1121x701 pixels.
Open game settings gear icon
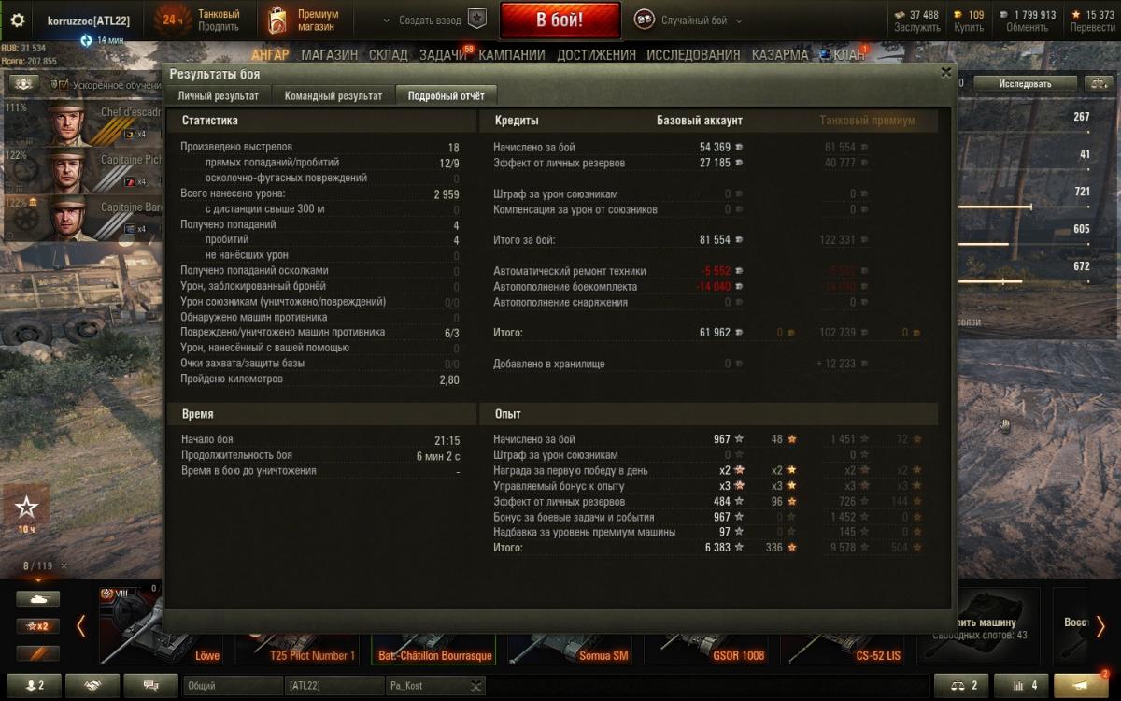coord(18,21)
